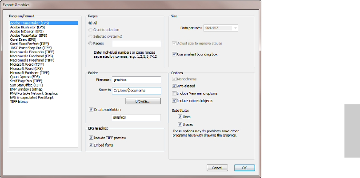Viewport: 360px width, 178px height.
Task: Choose the Selected system(s) radio option
Action: click(91, 36)
